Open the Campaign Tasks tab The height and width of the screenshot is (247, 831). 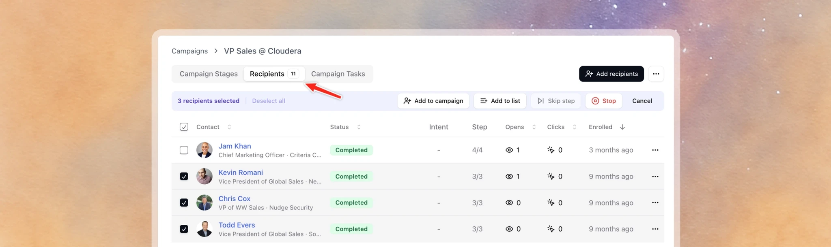click(338, 74)
